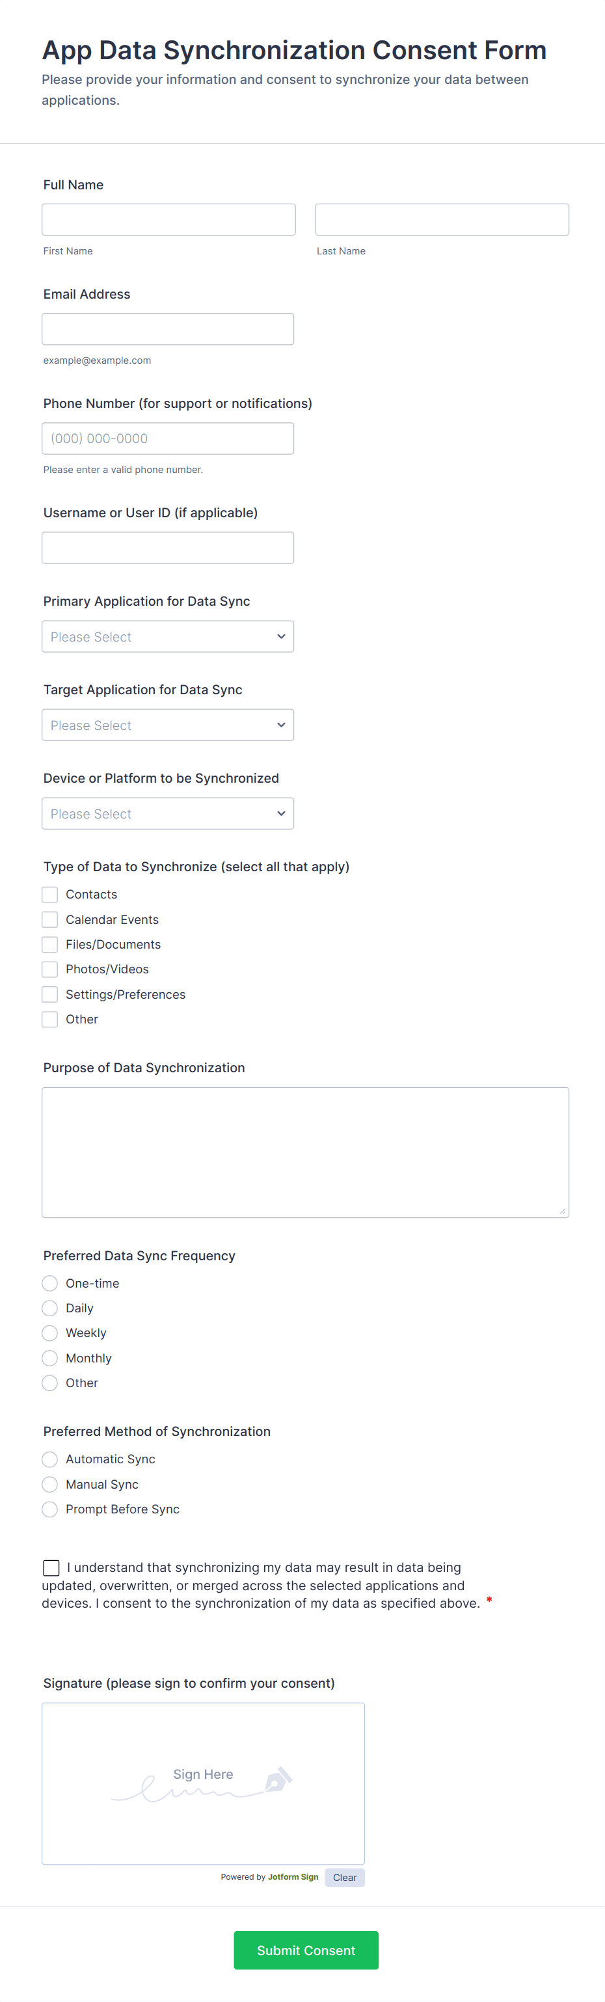Image resolution: width=605 pixels, height=2002 pixels.
Task: Select the Settings/Preferences checkbox
Action: pos(49,994)
